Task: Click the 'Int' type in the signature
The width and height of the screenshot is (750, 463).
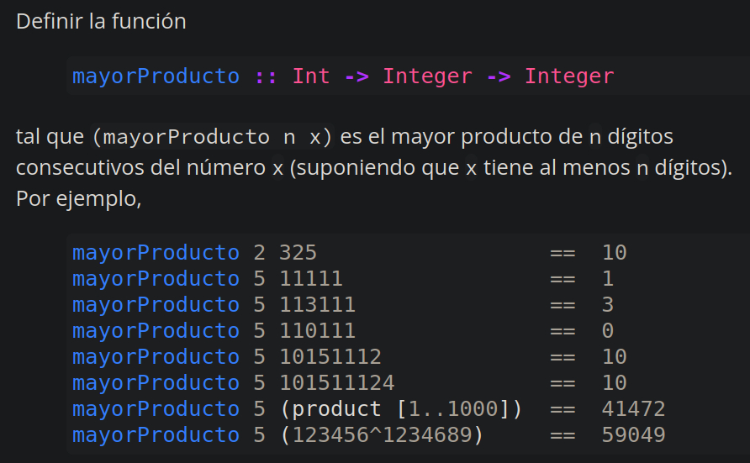Action: pos(311,76)
